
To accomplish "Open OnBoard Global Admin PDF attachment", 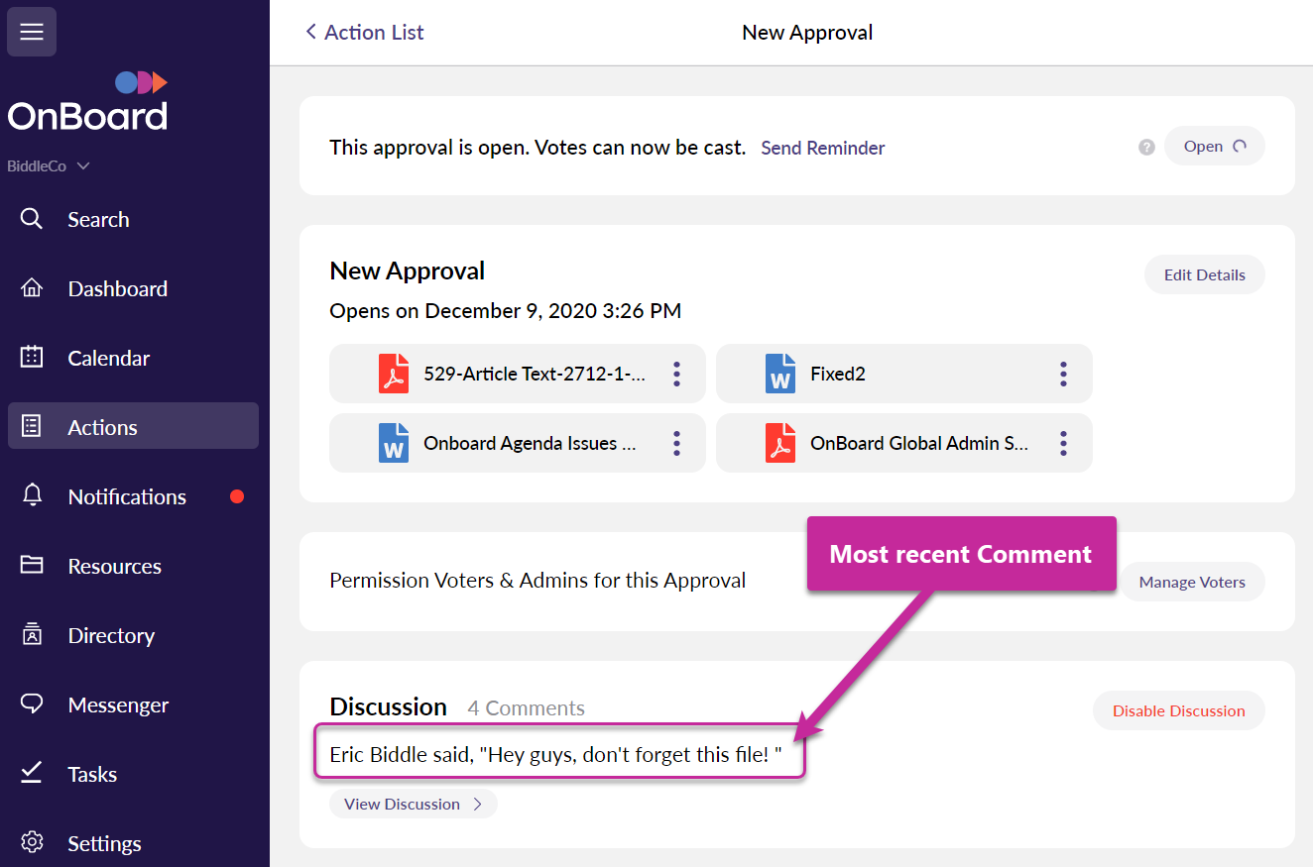I will coord(903,443).
